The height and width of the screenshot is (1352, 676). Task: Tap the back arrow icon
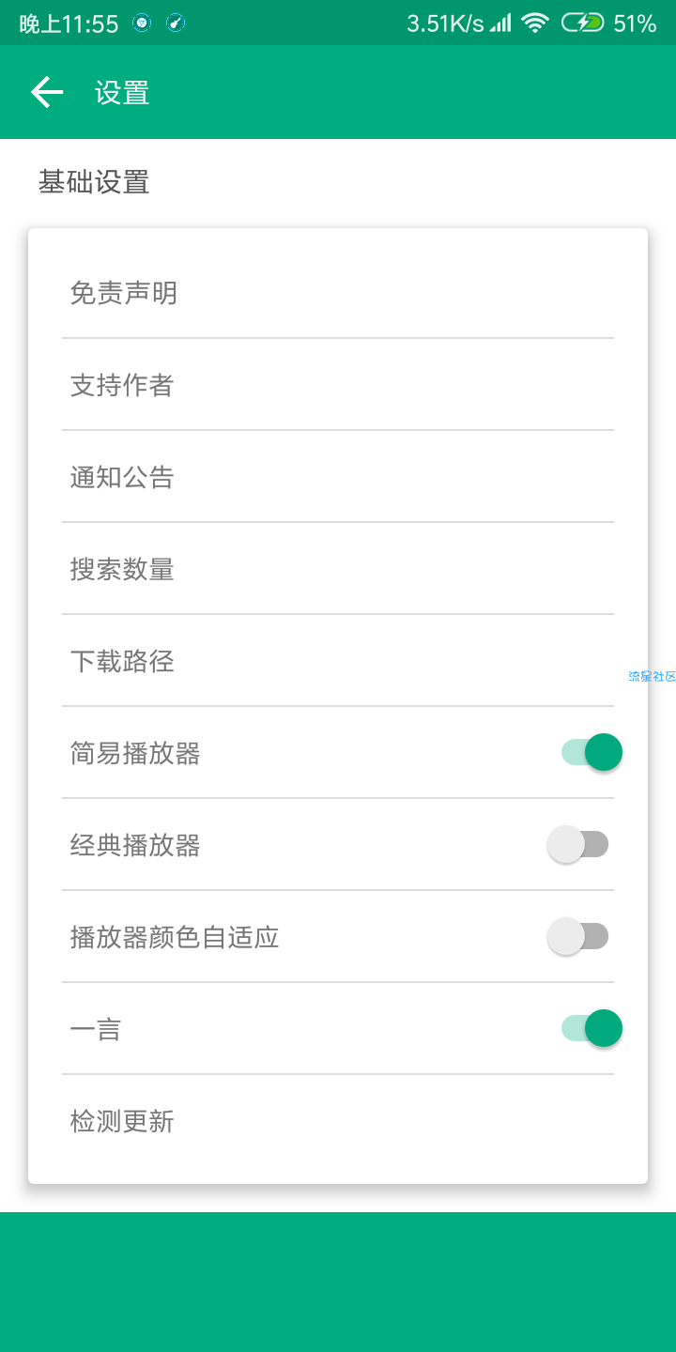coord(47,92)
